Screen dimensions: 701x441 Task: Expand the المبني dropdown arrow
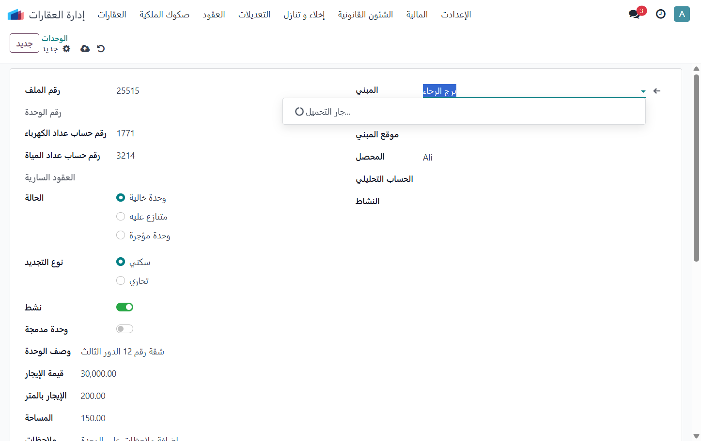click(643, 91)
